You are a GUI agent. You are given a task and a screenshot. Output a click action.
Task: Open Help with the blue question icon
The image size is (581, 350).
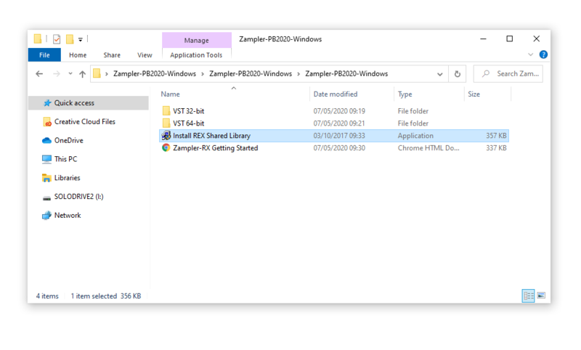543,54
